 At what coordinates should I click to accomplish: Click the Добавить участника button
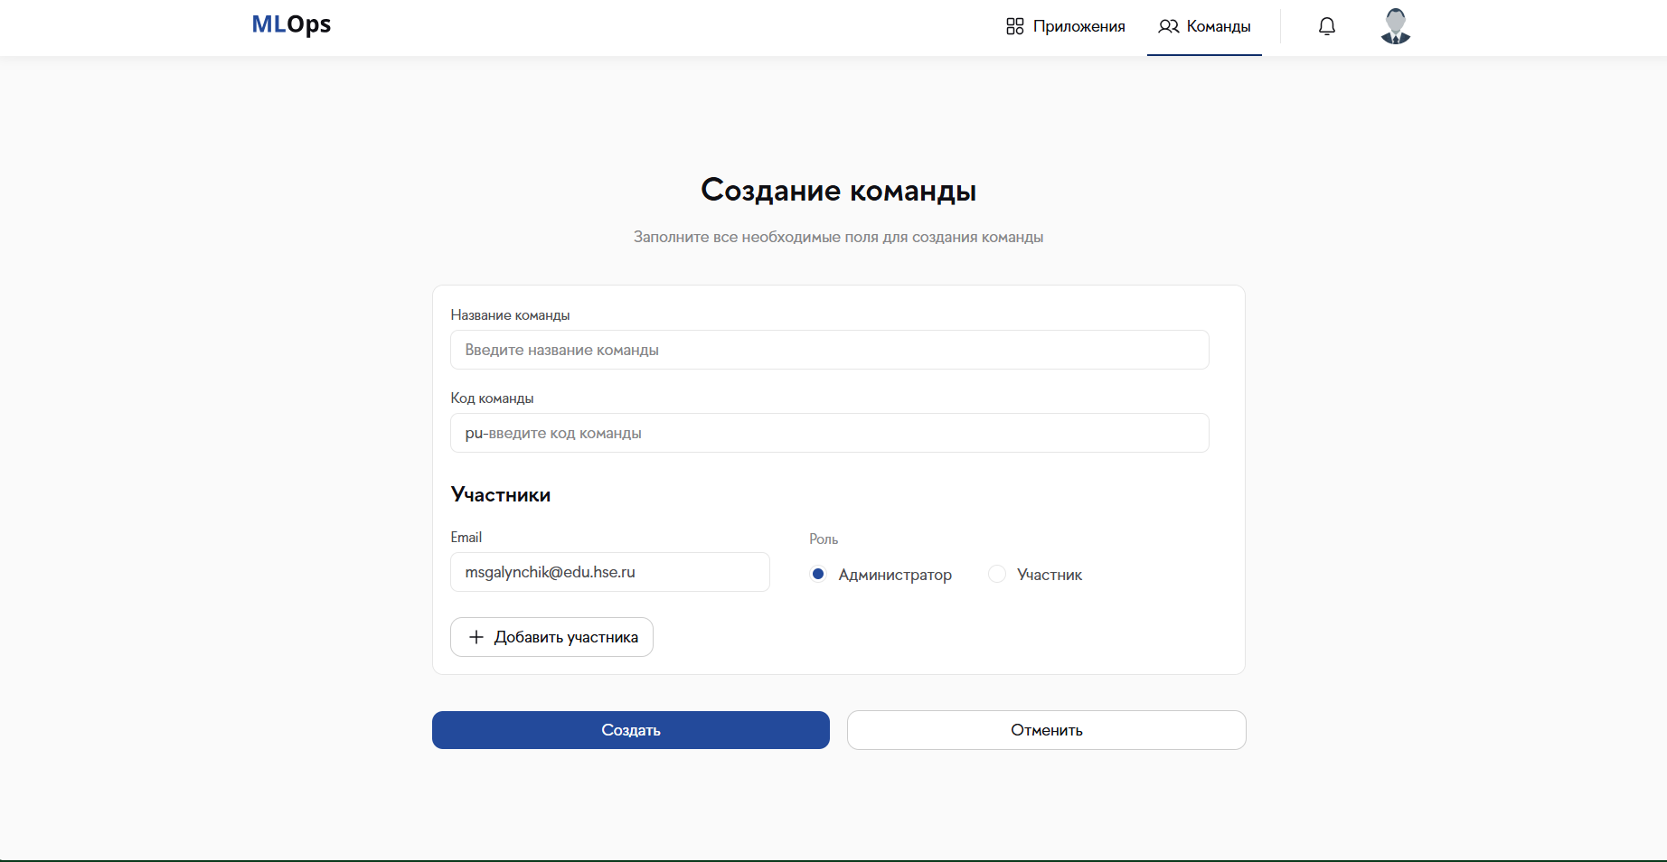click(551, 637)
